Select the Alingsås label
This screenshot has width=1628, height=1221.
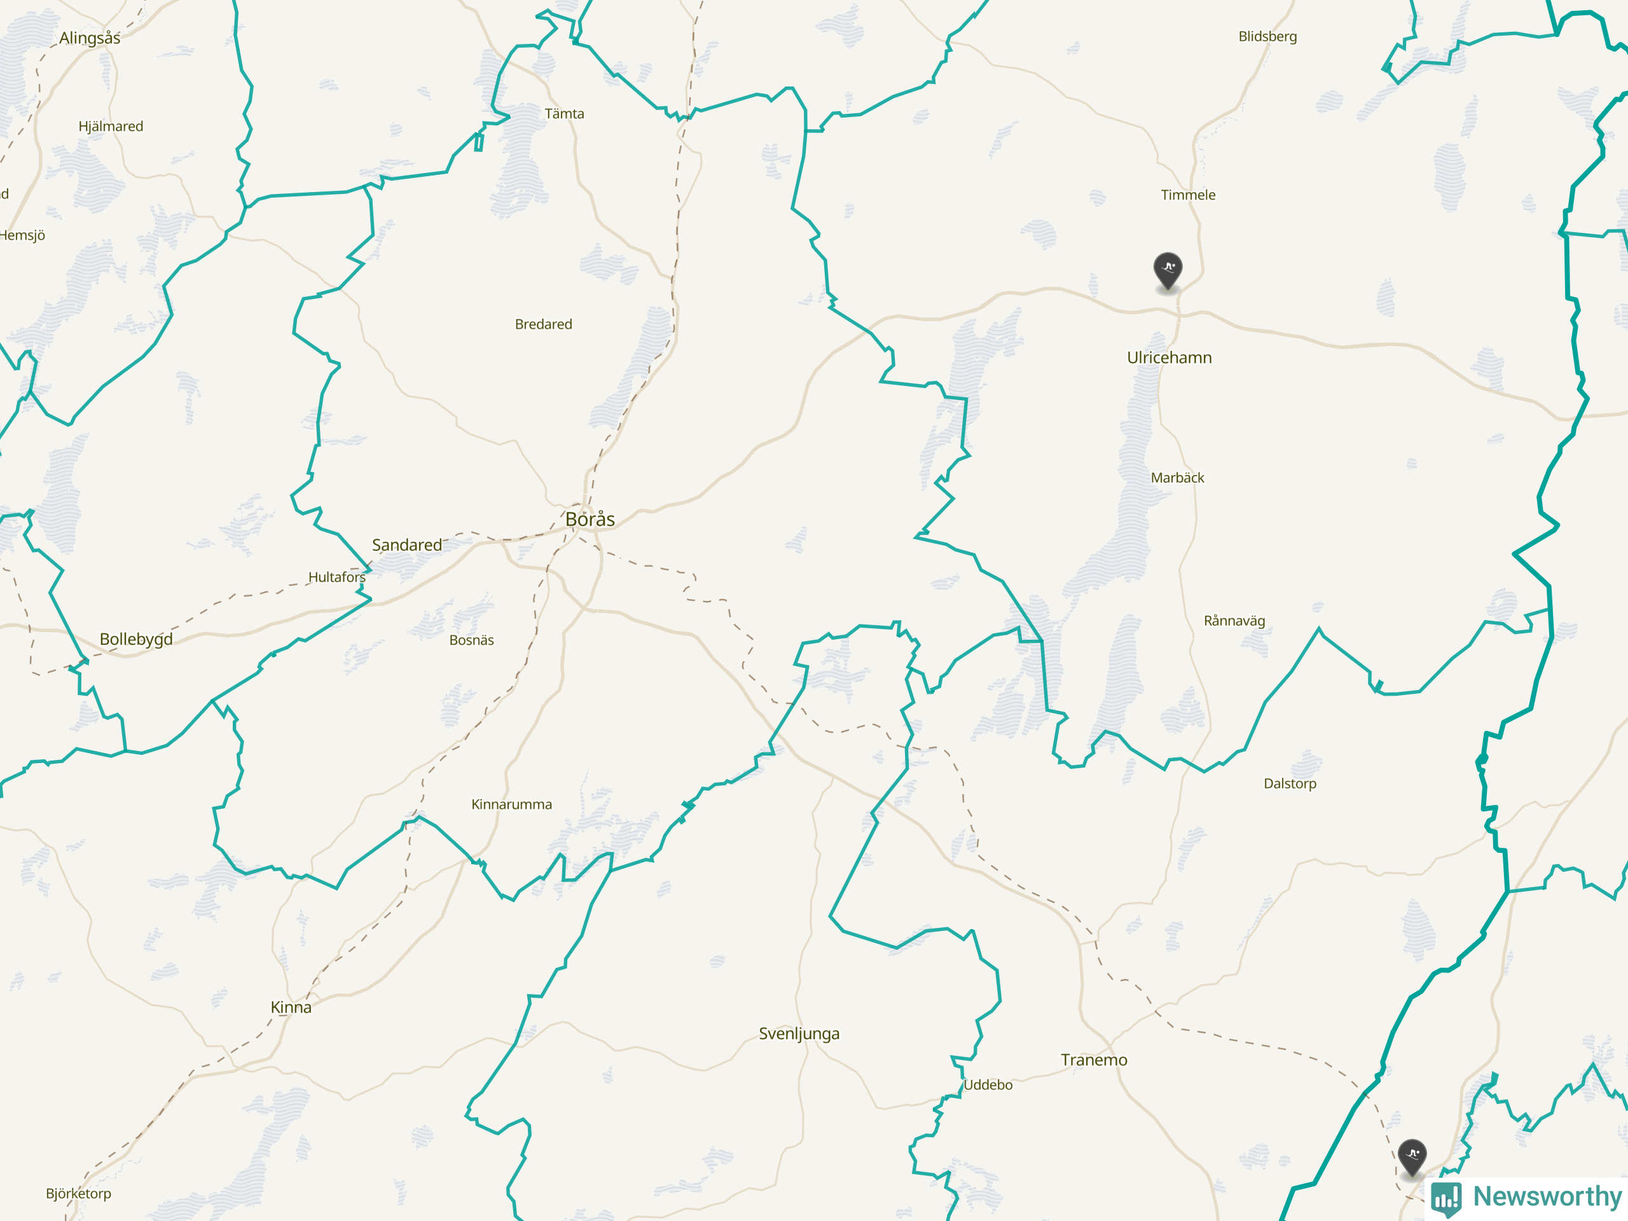coord(90,38)
